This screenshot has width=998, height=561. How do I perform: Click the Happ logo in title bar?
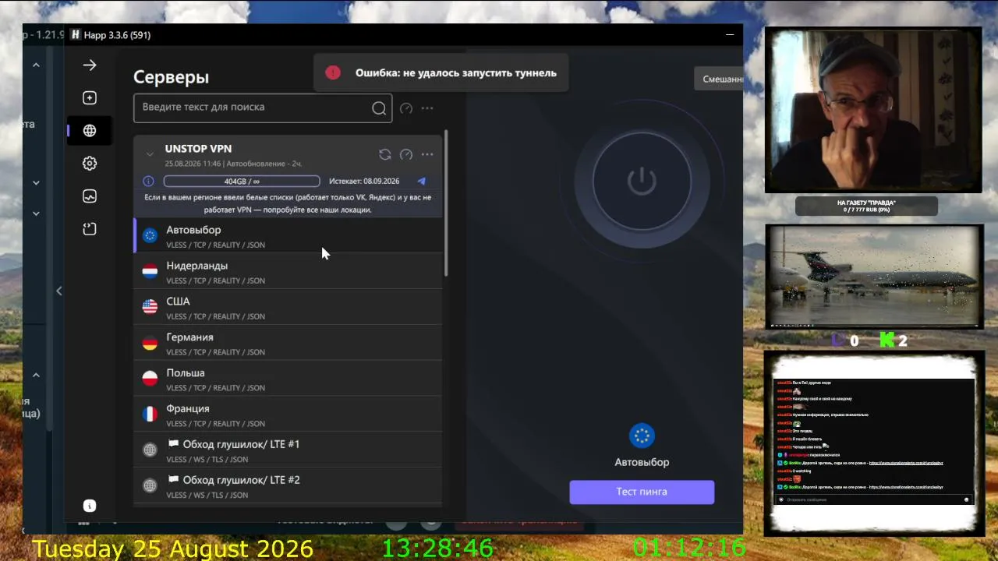coord(76,35)
